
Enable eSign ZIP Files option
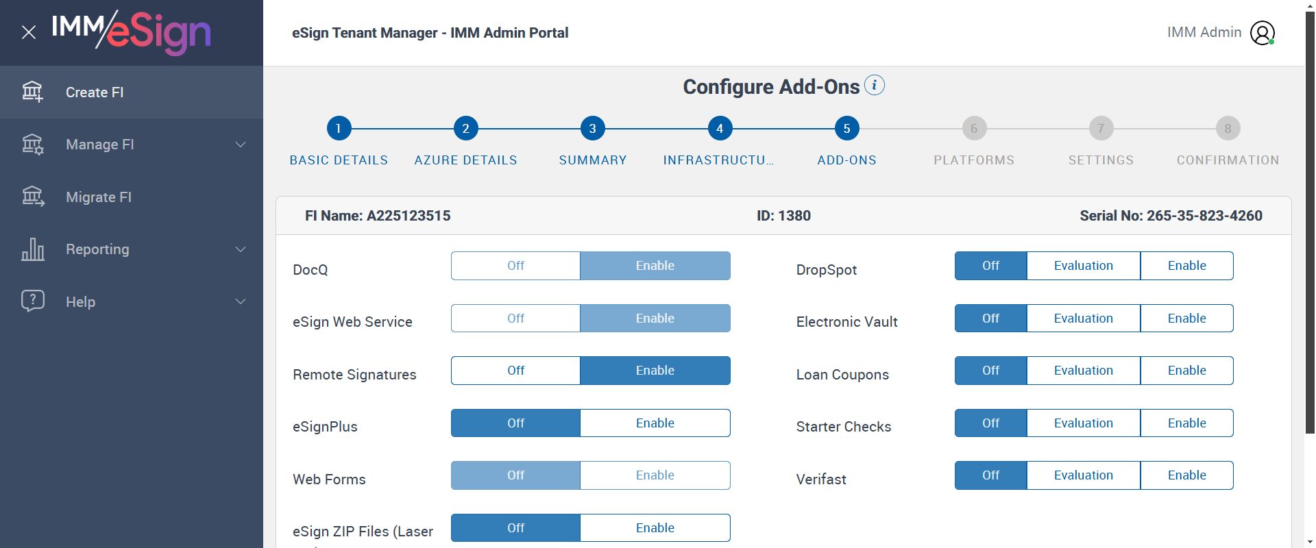point(655,528)
